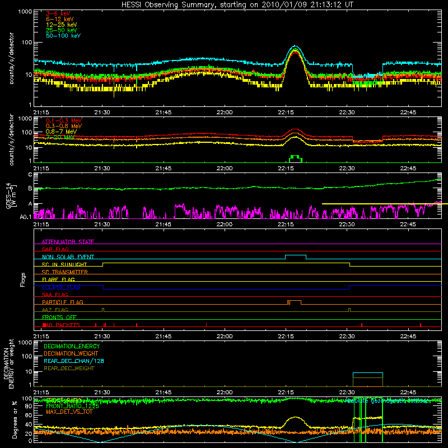
Task: Select the green 25-50 keV legend label
Action: [x=62, y=30]
